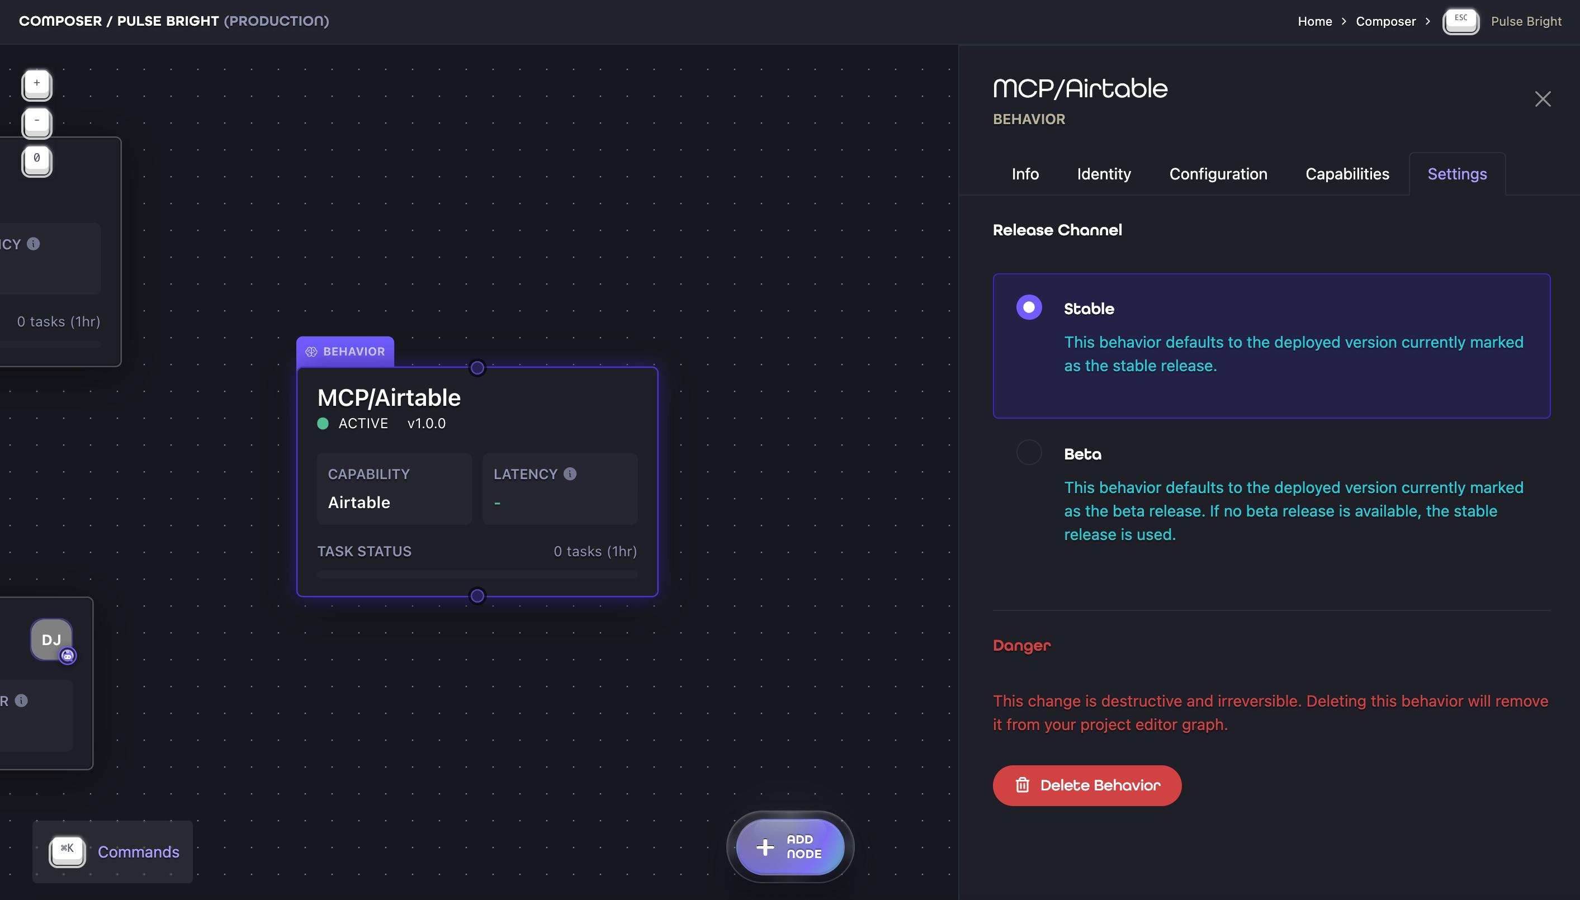Select the Beta release channel radio
1580x900 pixels.
pyautogui.click(x=1029, y=452)
